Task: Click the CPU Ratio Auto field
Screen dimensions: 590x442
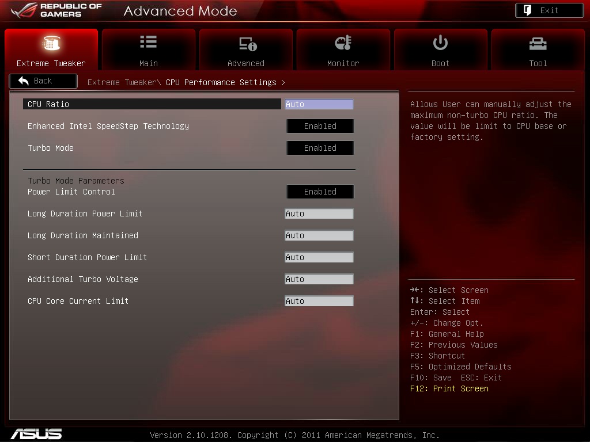Action: 319,104
